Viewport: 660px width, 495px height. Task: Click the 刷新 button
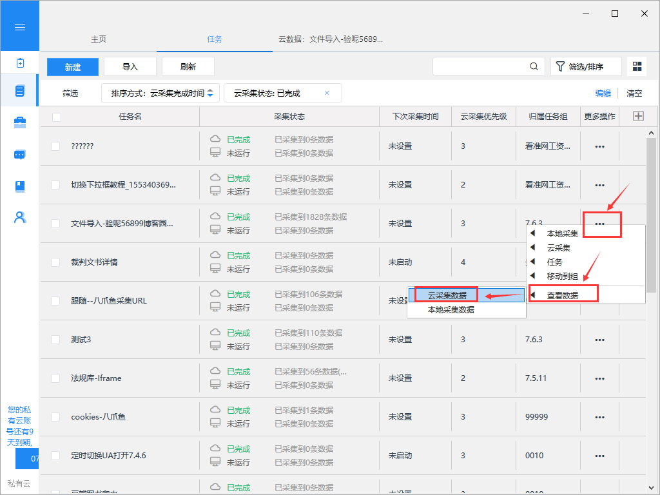188,66
